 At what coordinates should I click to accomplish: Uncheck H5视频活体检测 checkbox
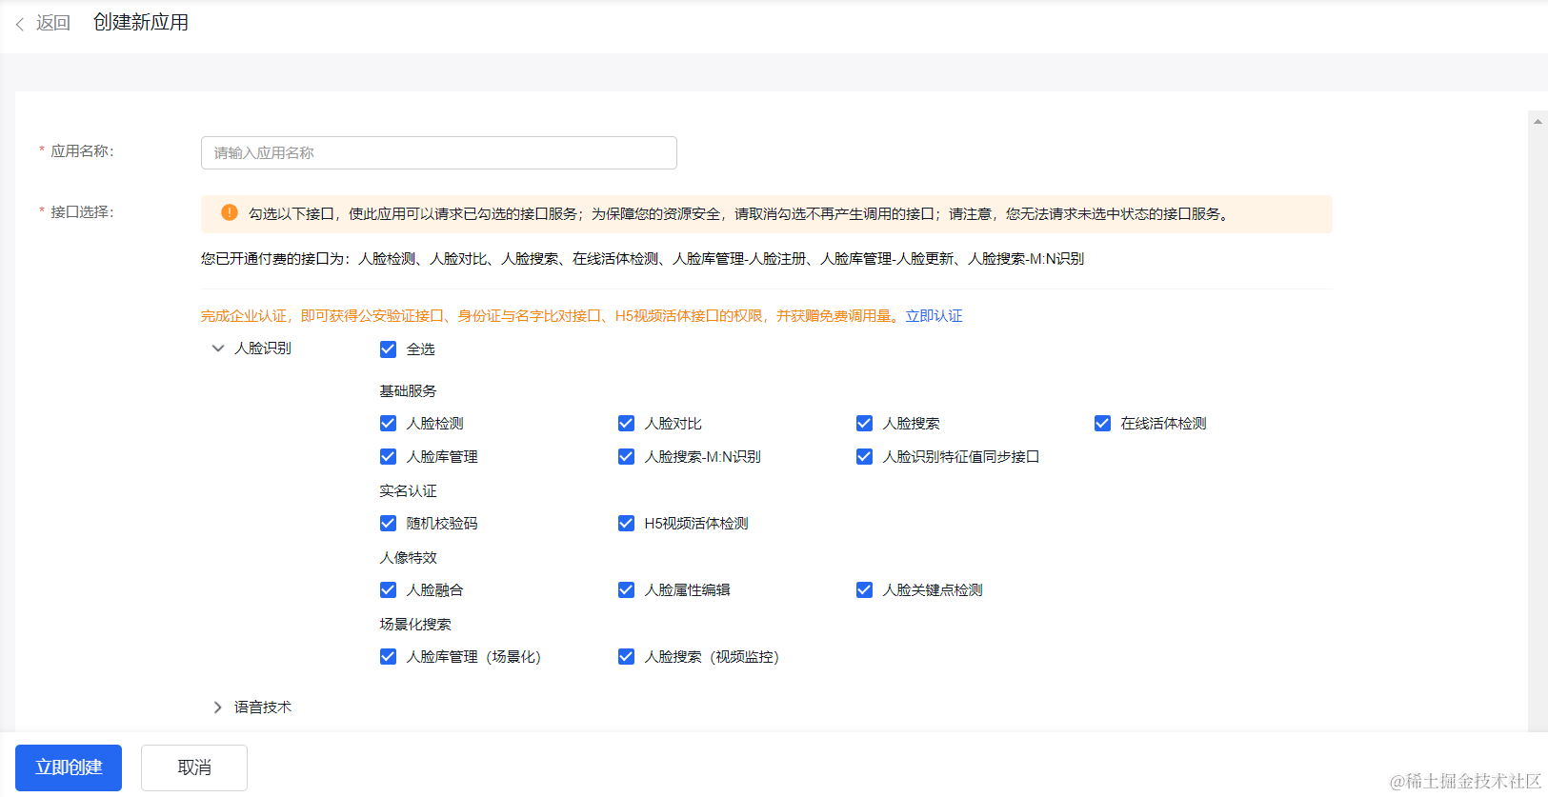[x=626, y=523]
